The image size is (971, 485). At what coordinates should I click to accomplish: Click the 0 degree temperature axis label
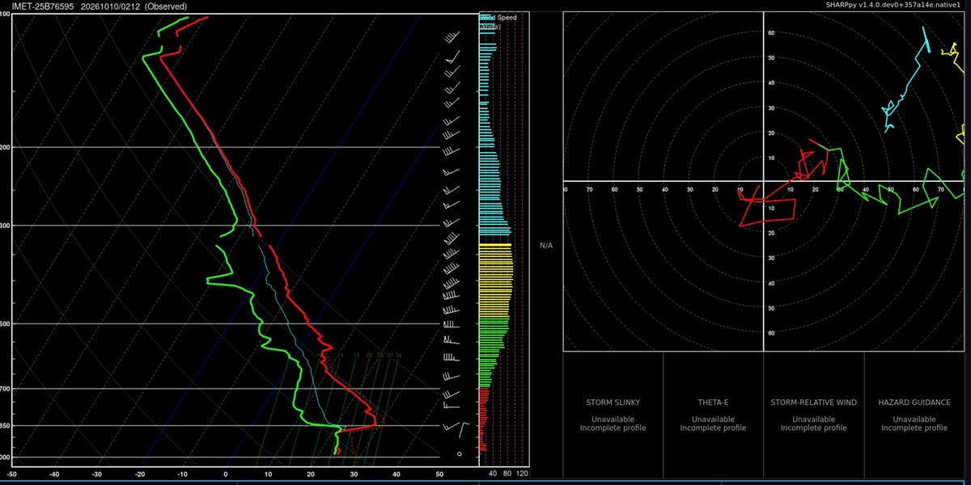pyautogui.click(x=225, y=474)
